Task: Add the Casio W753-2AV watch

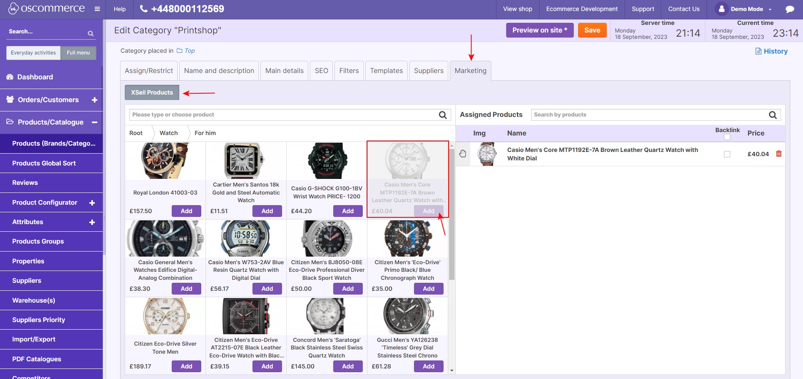Action: click(x=267, y=289)
